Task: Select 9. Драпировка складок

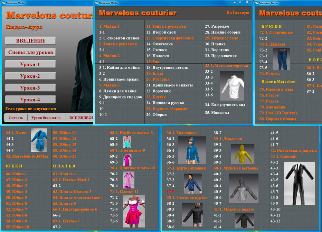Action: pyautogui.click(x=121, y=97)
